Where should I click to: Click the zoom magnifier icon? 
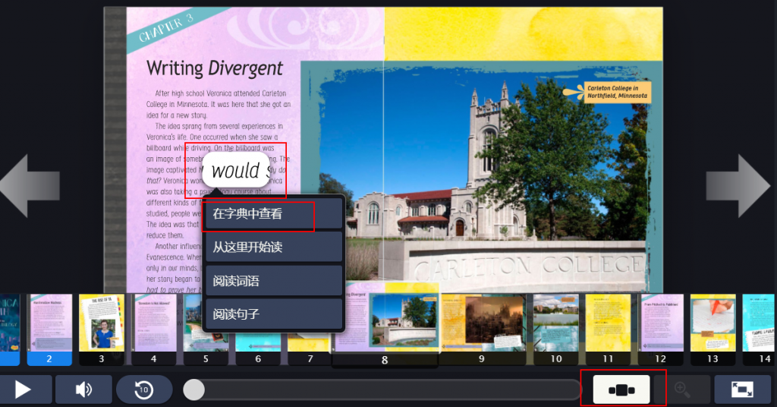pyautogui.click(x=682, y=390)
